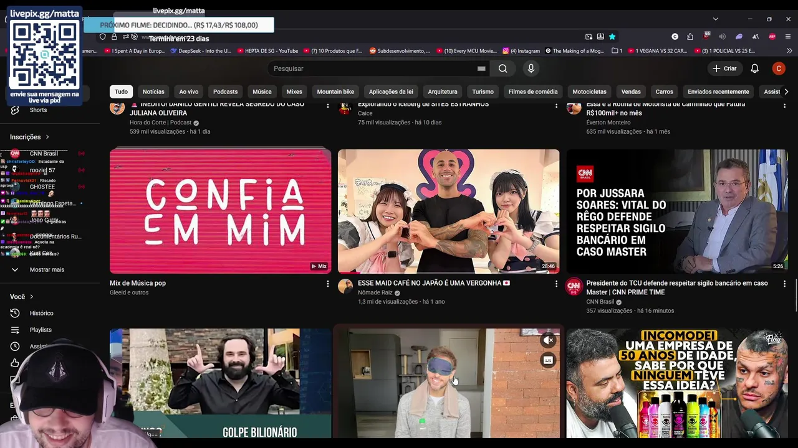Click the purple ghost extension icon
The height and width of the screenshot is (448, 798).
[x=739, y=37]
